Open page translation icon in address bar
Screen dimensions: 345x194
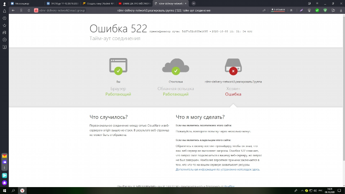264,10
